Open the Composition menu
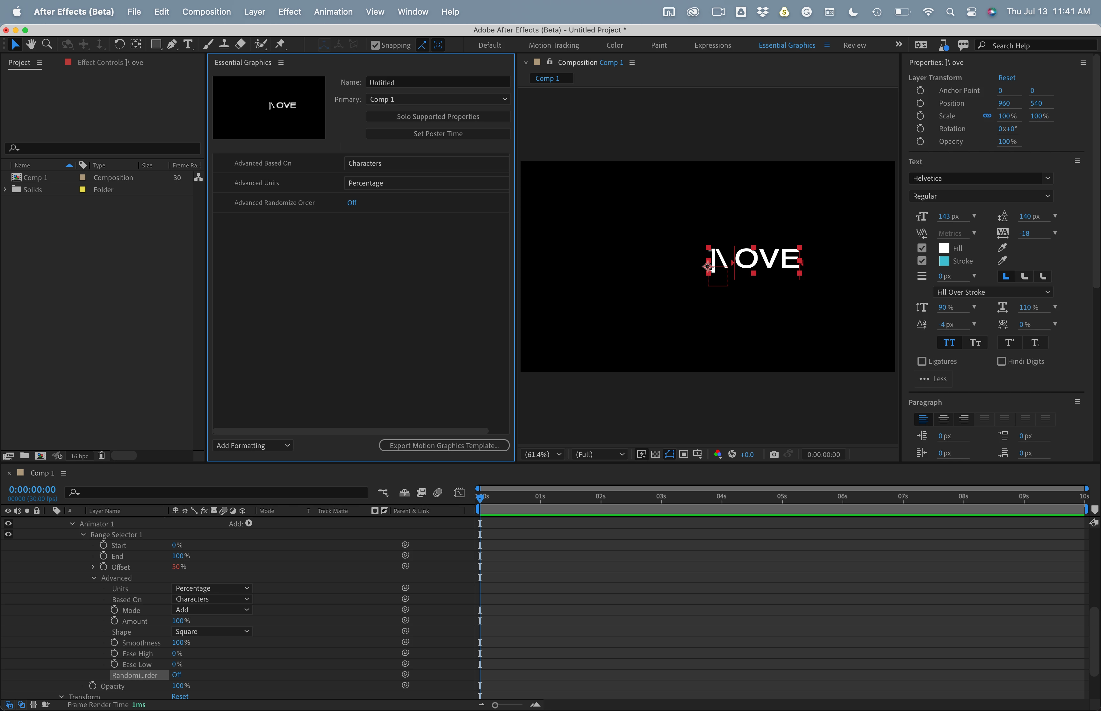Image resolution: width=1101 pixels, height=711 pixels. [x=206, y=11]
